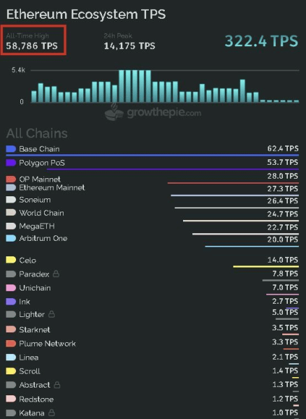Click the All Chains section heading
This screenshot has width=306, height=419.
click(37, 133)
